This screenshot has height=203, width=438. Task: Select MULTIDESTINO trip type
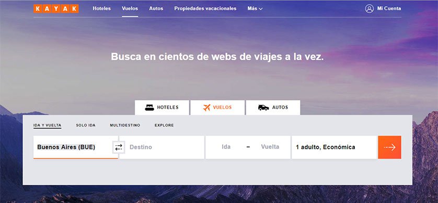point(125,125)
